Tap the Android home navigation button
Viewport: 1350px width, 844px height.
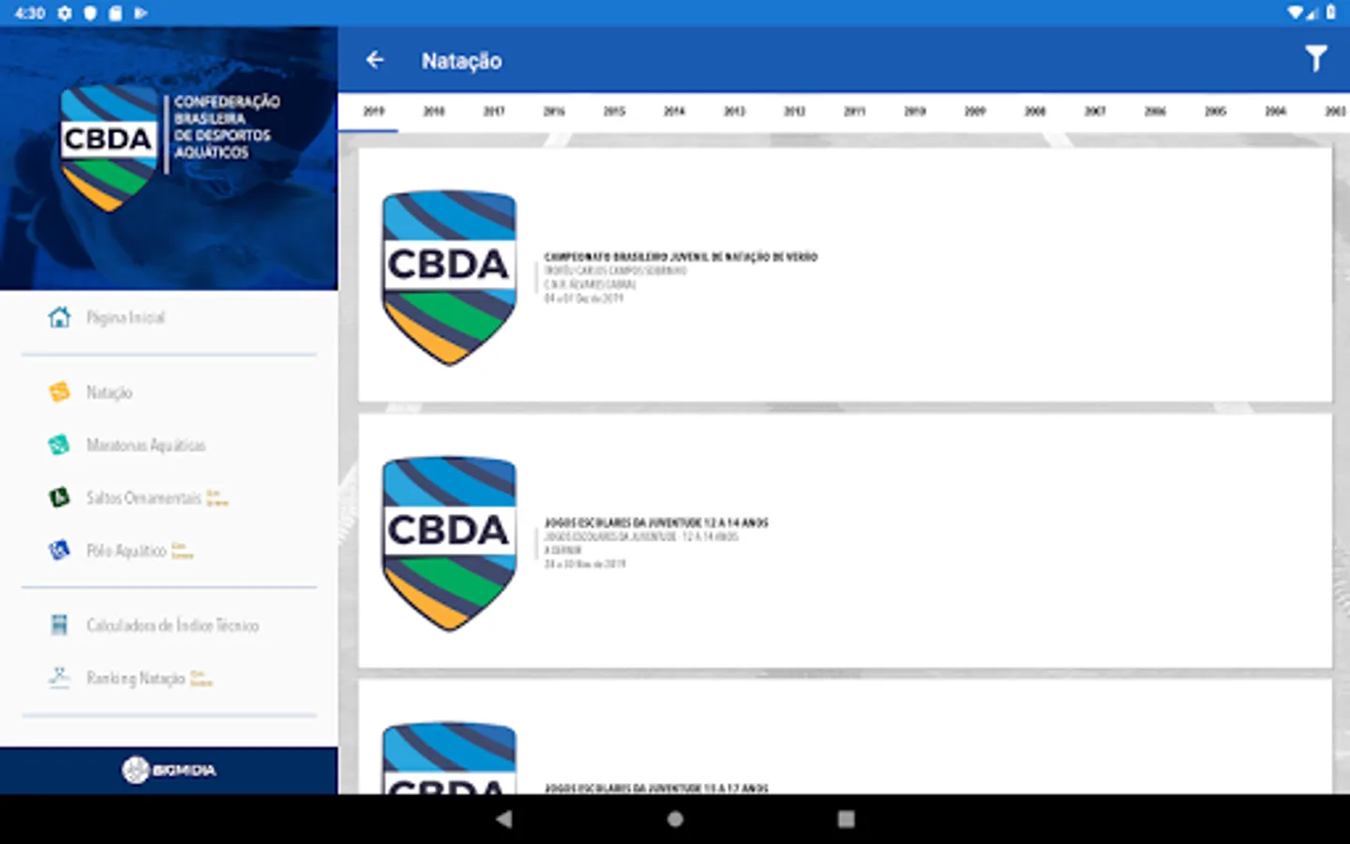tap(675, 819)
